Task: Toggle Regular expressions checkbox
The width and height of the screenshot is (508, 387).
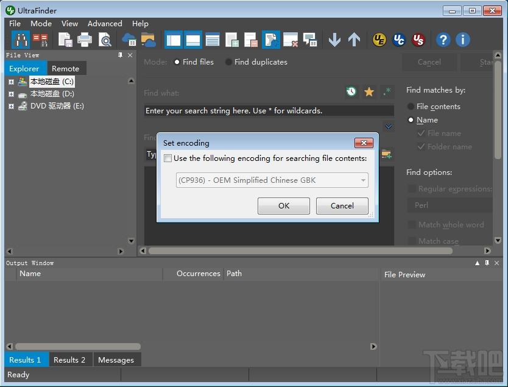Action: (x=412, y=189)
